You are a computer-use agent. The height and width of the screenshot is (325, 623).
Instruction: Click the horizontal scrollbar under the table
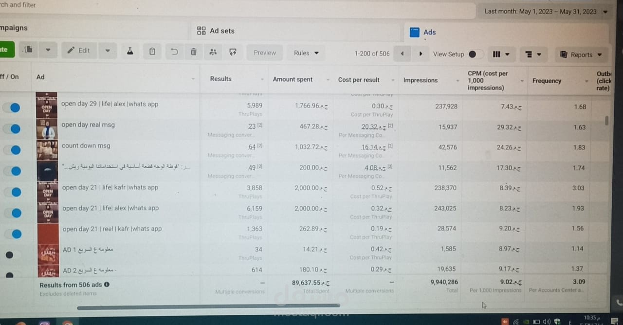coord(208,307)
